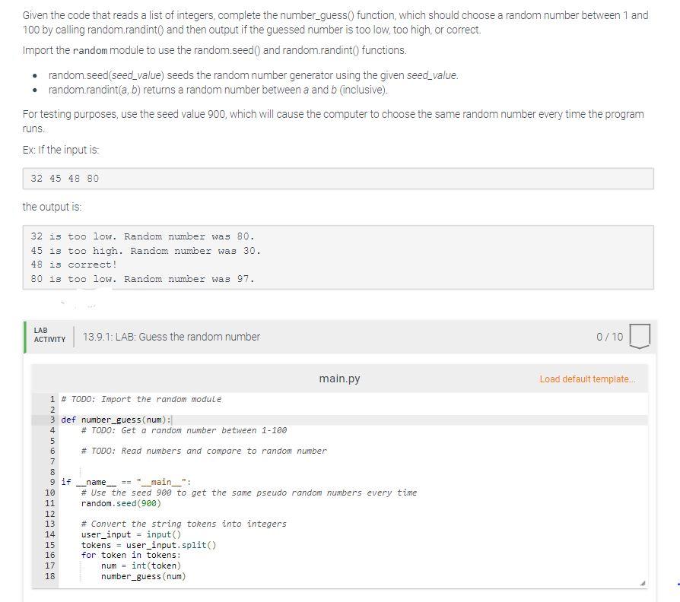The width and height of the screenshot is (680, 602).
Task: Click the 'random.seed(900)' code line
Action: (x=121, y=503)
